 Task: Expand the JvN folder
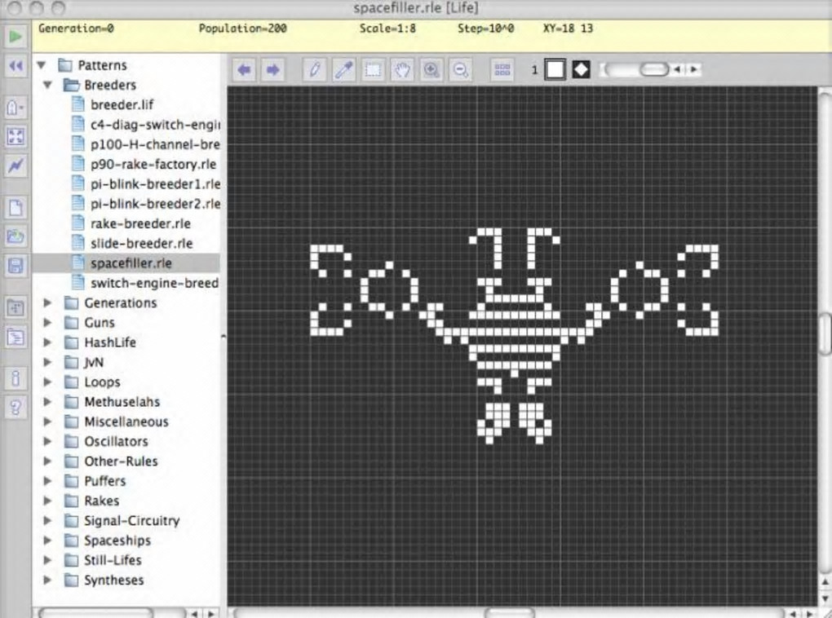click(x=48, y=362)
